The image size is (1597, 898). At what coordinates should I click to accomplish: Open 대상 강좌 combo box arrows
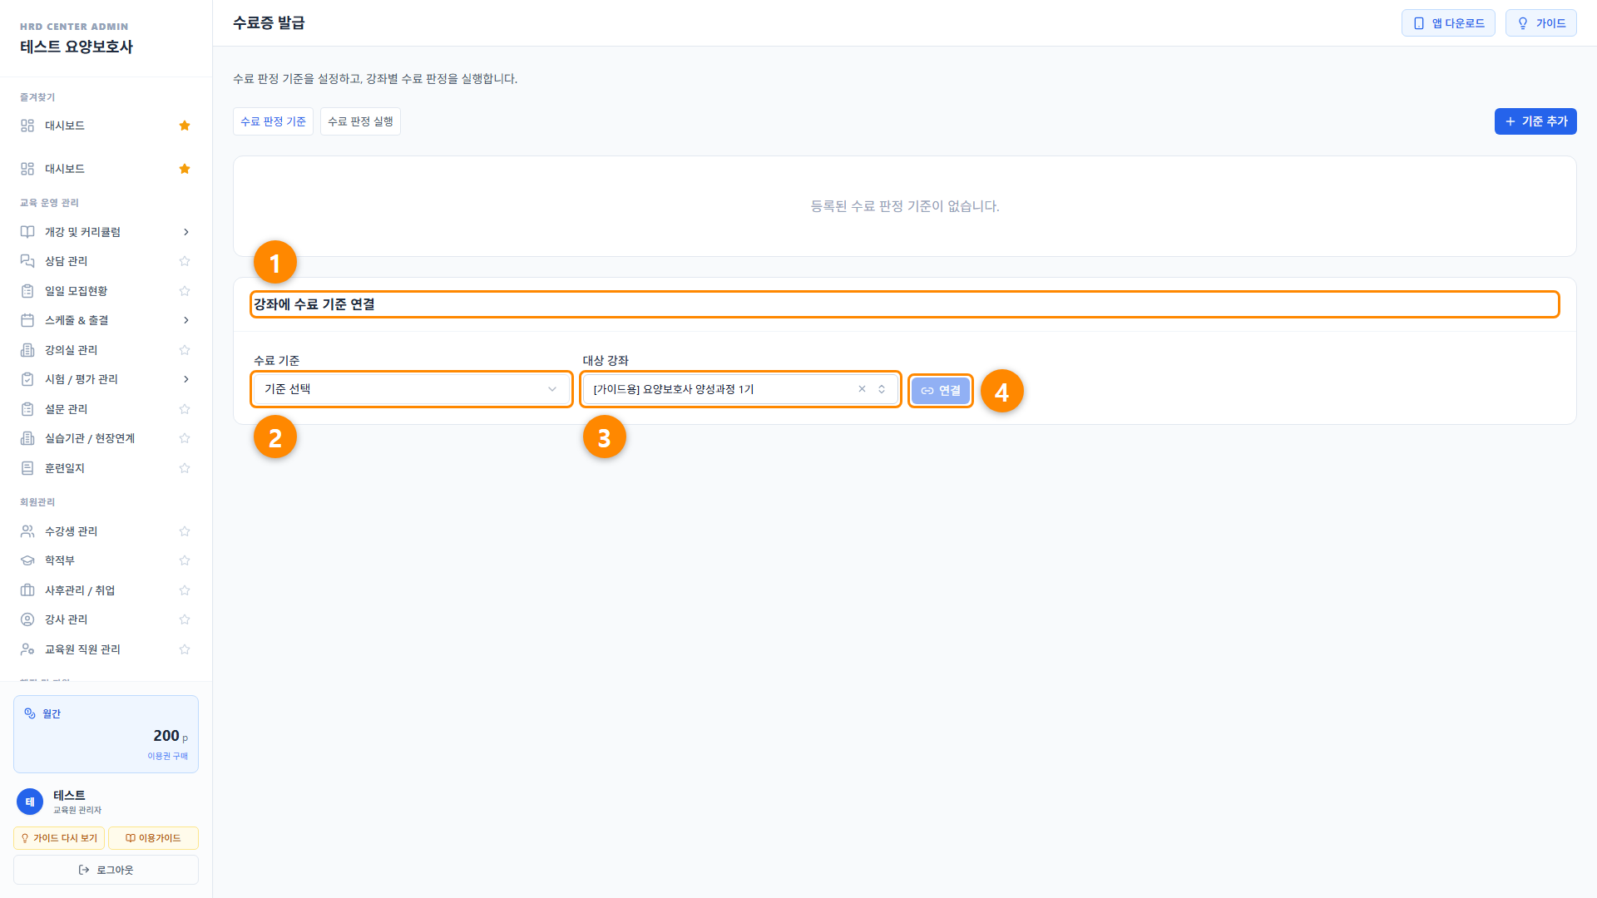coord(882,389)
